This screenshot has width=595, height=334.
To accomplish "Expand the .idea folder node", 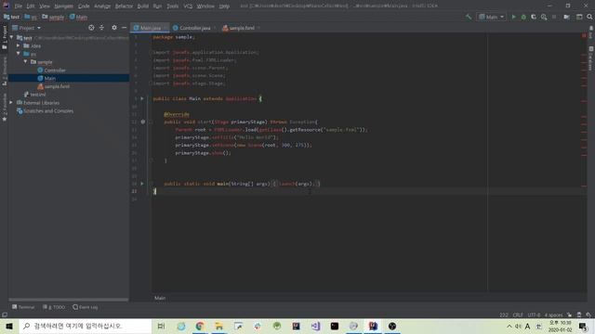I will [x=19, y=45].
